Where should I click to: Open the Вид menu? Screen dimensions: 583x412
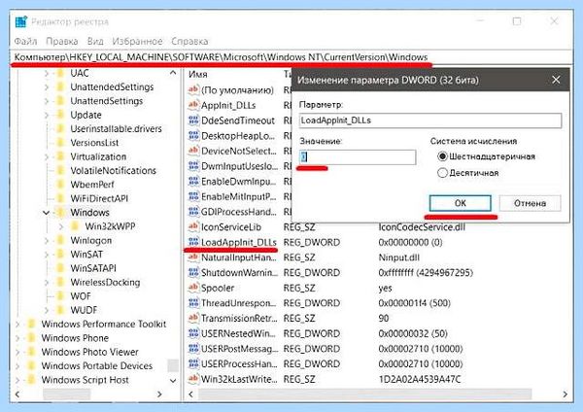[95, 41]
